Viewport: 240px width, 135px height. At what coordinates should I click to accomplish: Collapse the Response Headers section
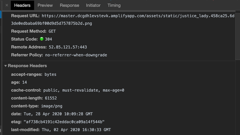pyautogui.click(x=5, y=66)
